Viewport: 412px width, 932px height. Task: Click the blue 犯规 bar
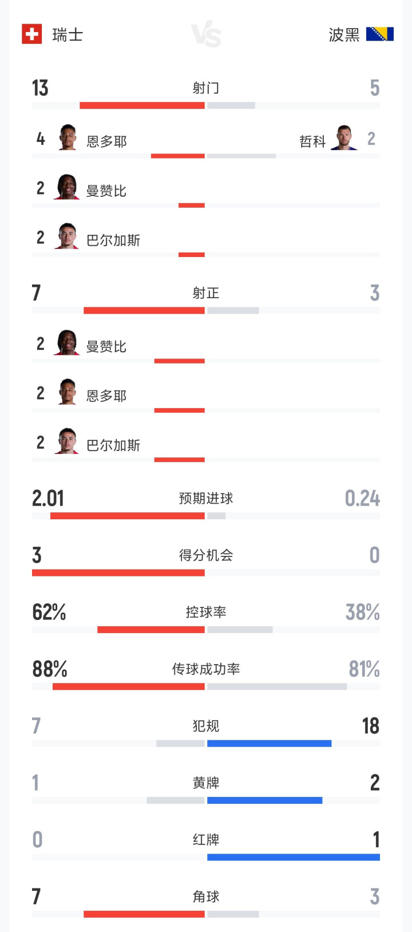(x=270, y=744)
